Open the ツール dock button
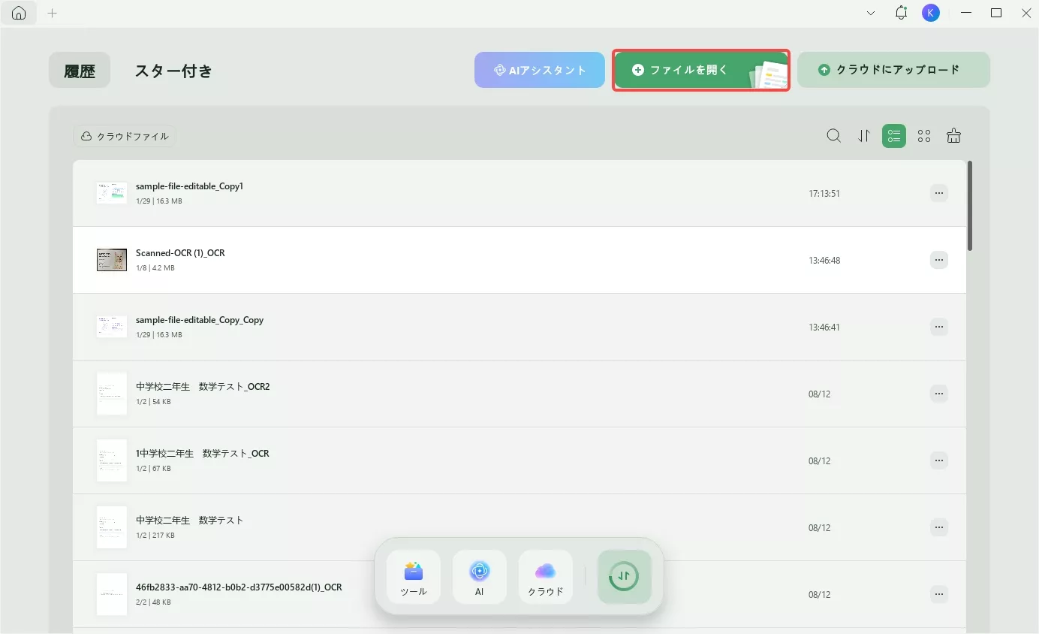 click(414, 577)
